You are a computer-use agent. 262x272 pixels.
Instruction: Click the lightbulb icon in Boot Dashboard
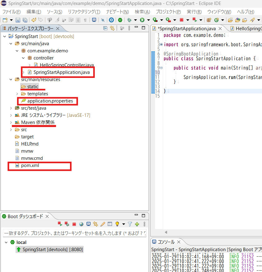pos(117,224)
